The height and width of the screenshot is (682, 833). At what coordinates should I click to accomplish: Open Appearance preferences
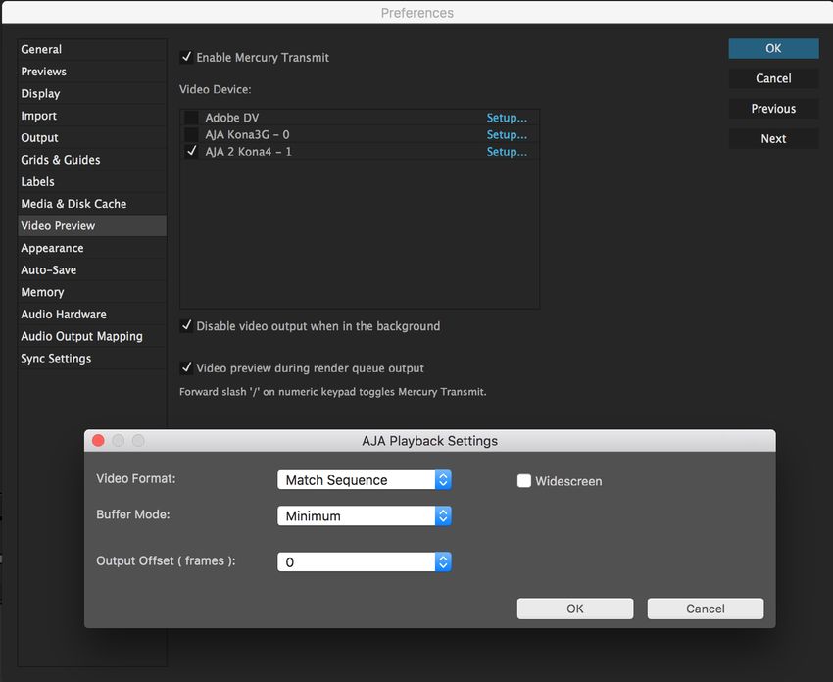[92, 248]
